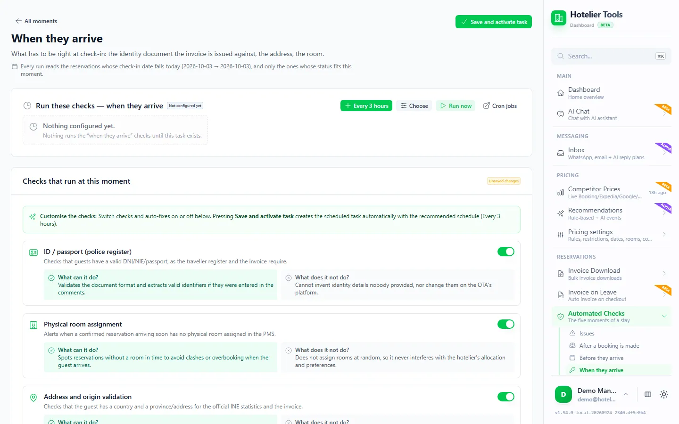Click the sidebar Search field

coord(611,56)
